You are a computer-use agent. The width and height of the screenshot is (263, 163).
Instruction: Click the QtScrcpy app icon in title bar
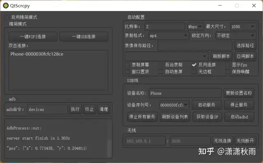point(6,5)
